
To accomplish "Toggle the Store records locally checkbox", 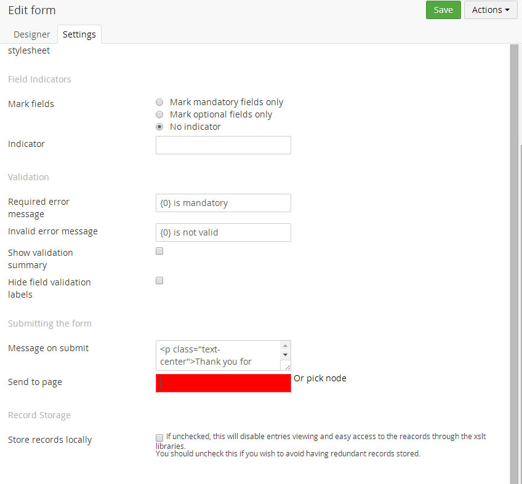I will (x=159, y=437).
